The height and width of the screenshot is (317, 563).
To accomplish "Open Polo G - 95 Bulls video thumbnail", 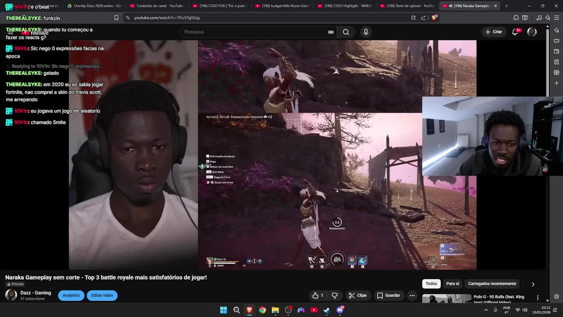I will pyautogui.click(x=447, y=299).
